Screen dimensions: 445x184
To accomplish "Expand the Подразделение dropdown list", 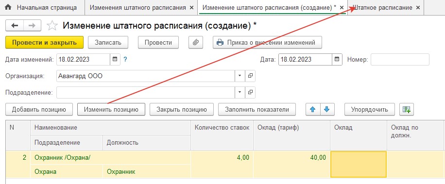I will [x=240, y=92].
